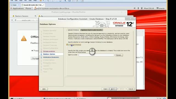Click the Prerequisite Checks step label
The image size is (176, 99).
click(50, 63)
